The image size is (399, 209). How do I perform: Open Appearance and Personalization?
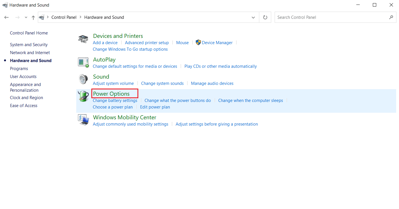(x=25, y=87)
